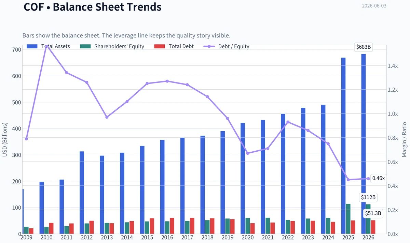Image resolution: width=410 pixels, height=243 pixels.
Task: Toggle the Shareholders' Equity legend series
Action: 112,46
